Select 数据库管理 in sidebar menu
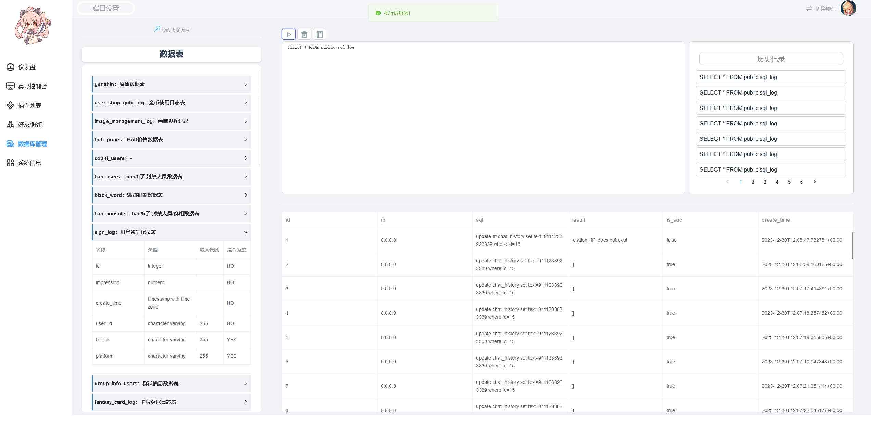871x427 pixels. tap(32, 144)
